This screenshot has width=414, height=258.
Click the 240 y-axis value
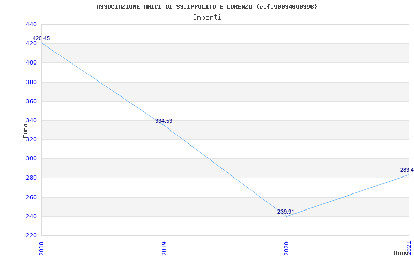[x=31, y=216]
